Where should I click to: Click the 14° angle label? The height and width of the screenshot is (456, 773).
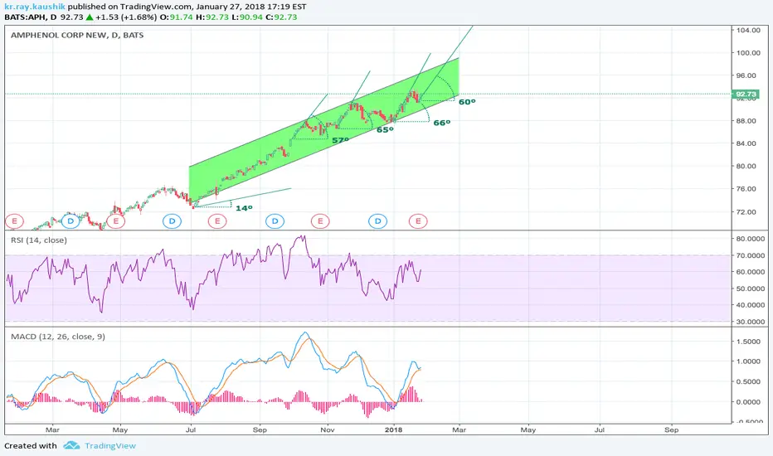244,208
